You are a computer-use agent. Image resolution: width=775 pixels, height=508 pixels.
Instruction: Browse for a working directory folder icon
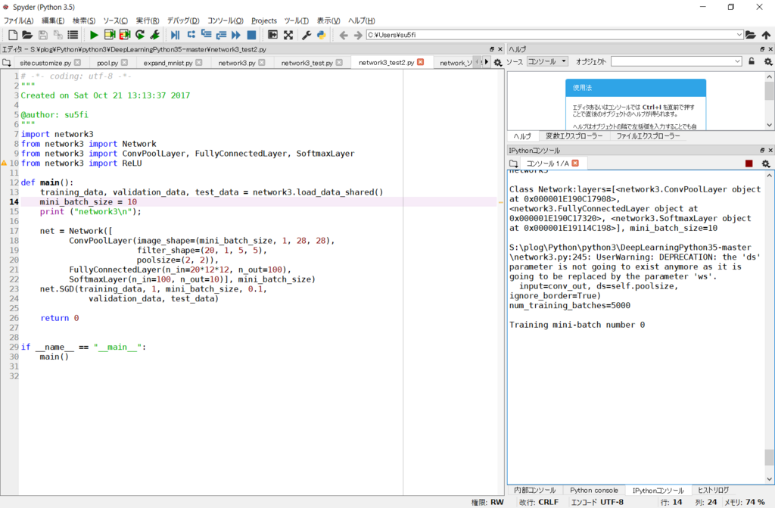point(750,35)
